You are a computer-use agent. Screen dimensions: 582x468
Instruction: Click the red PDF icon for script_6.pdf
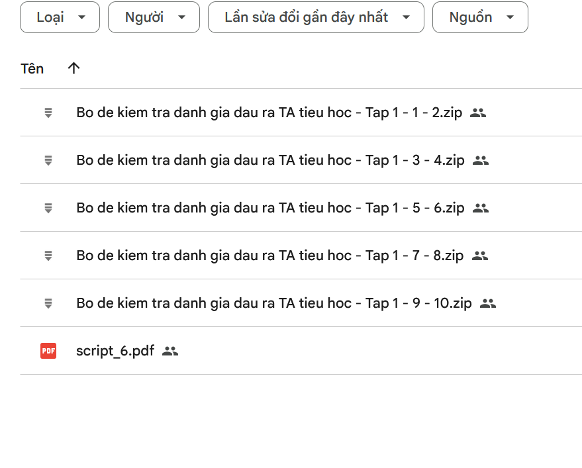point(48,351)
